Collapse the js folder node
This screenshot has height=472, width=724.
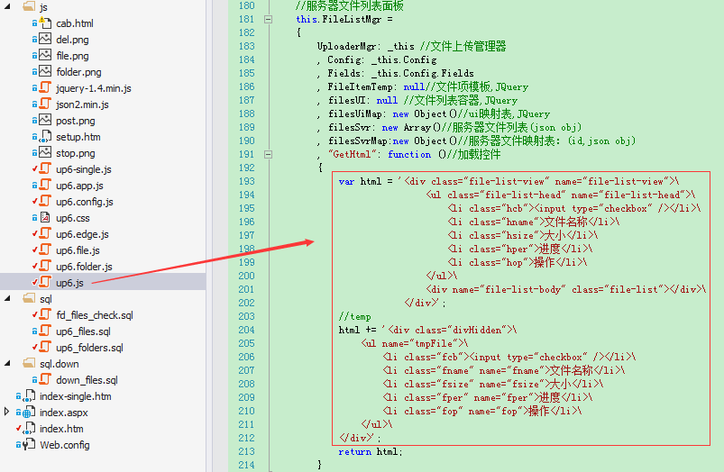(x=7, y=6)
